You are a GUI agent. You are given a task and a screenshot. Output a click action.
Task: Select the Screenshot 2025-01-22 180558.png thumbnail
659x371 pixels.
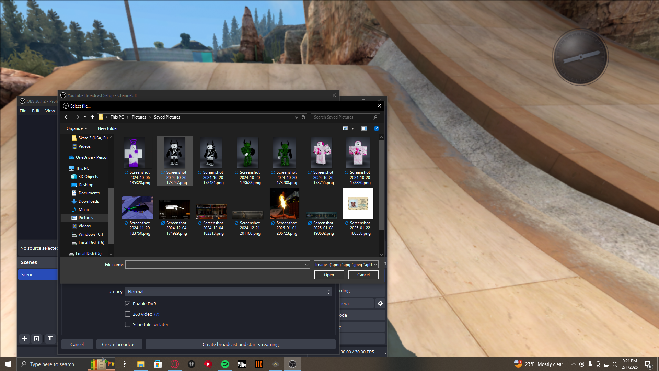tap(358, 204)
